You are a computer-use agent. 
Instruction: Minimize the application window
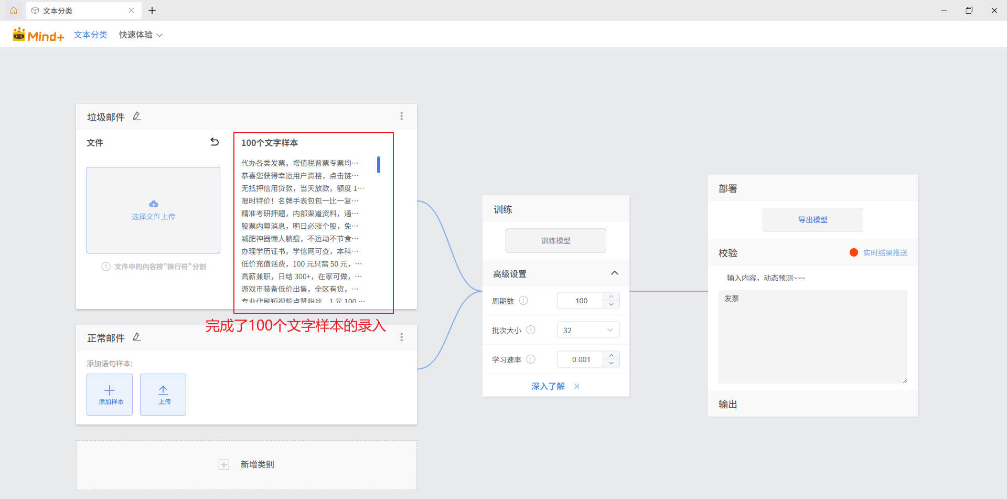click(x=944, y=10)
